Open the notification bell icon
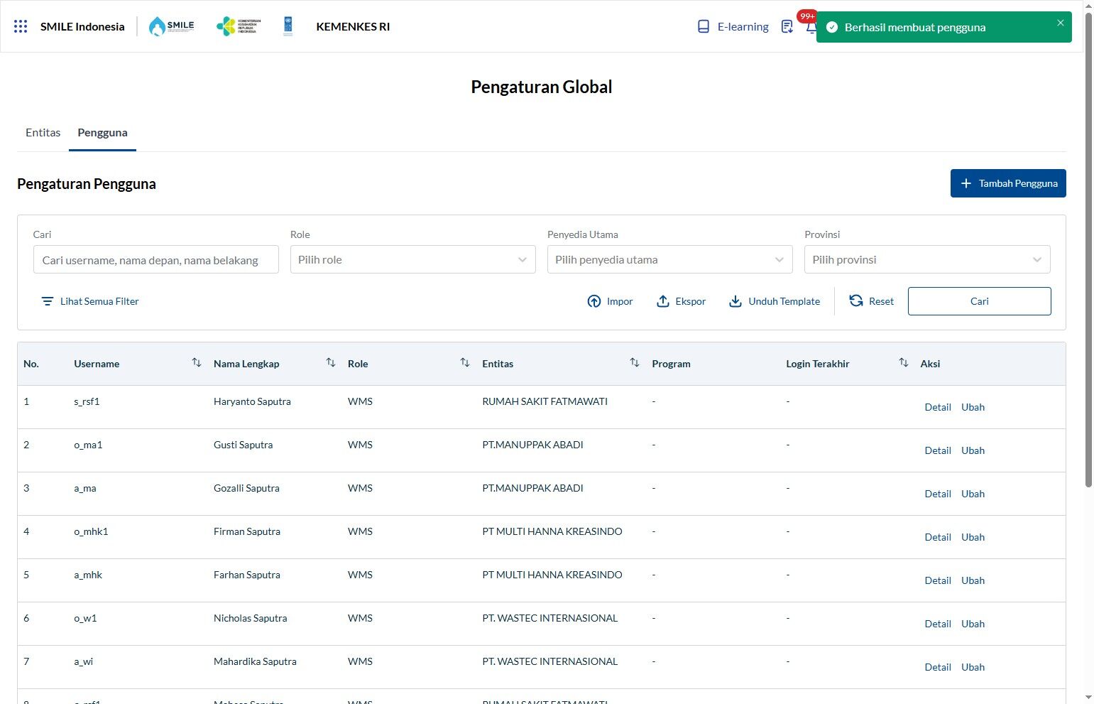 pos(811,27)
